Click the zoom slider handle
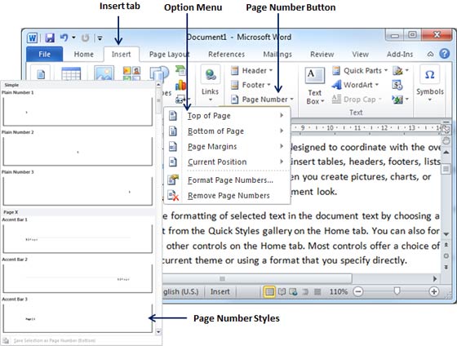Image resolution: width=457 pixels, height=346 pixels. pos(397,291)
